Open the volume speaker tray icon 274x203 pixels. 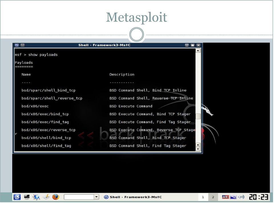point(241,197)
